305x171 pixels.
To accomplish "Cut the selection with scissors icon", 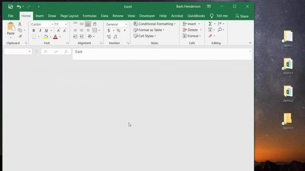I will tap(20, 24).
